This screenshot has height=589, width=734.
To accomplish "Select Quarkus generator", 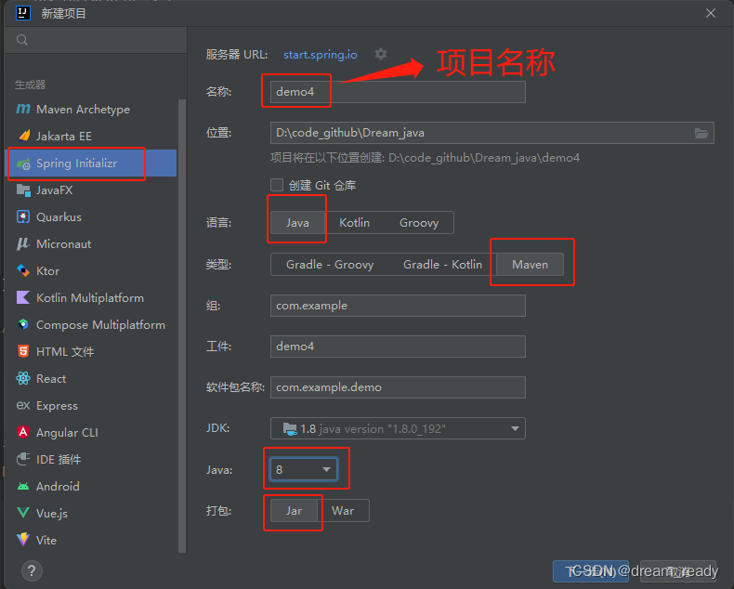I will 91,217.
